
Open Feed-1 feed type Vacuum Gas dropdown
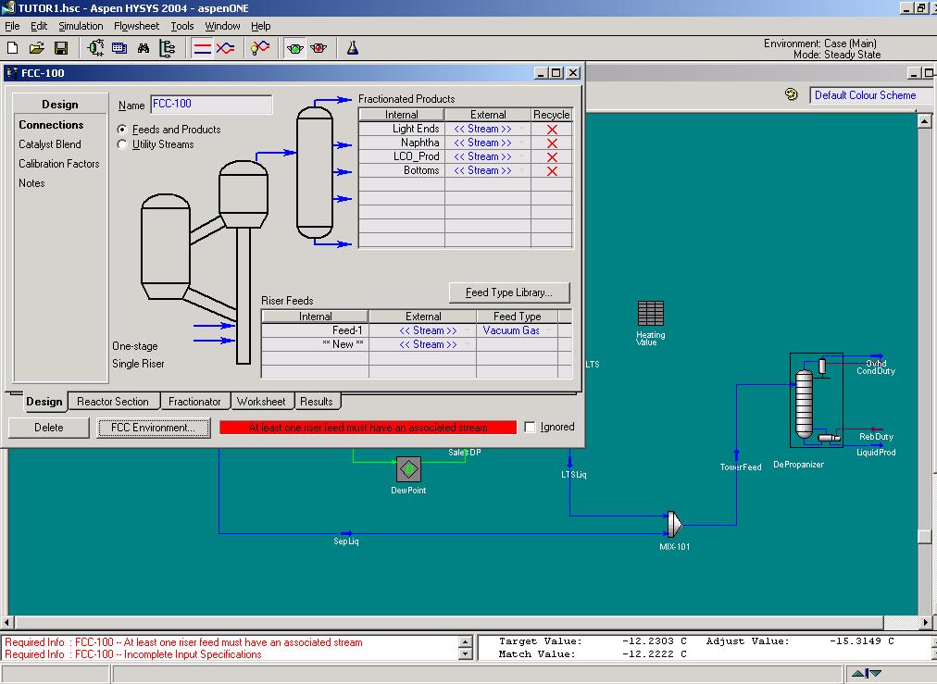click(548, 330)
